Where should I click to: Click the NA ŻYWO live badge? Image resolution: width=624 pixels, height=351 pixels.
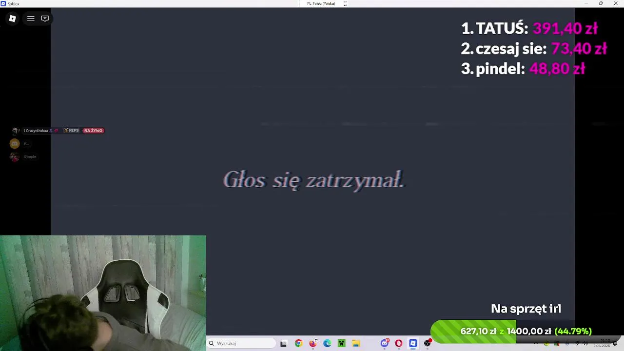pyautogui.click(x=93, y=131)
